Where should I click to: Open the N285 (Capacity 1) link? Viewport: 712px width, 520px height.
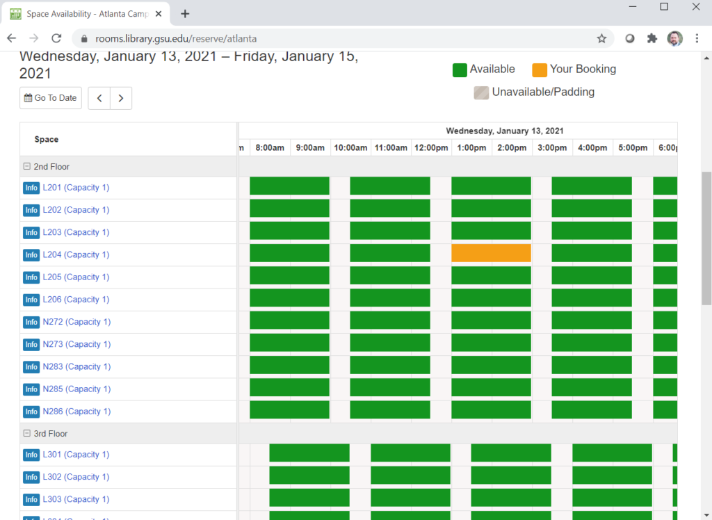click(x=76, y=389)
